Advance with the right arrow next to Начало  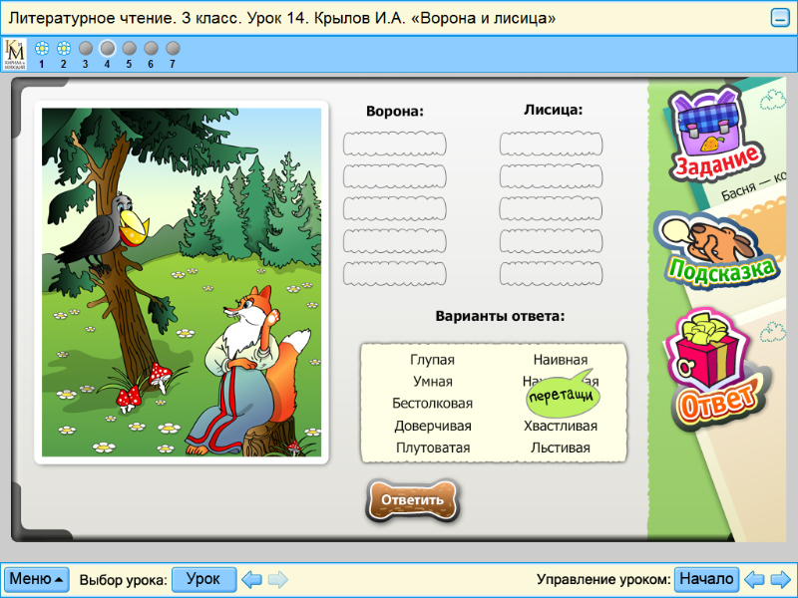coord(781,578)
